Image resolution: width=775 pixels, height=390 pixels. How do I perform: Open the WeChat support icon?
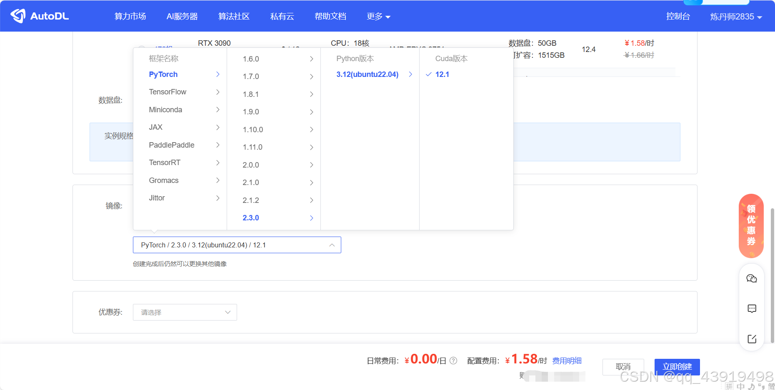click(x=752, y=279)
